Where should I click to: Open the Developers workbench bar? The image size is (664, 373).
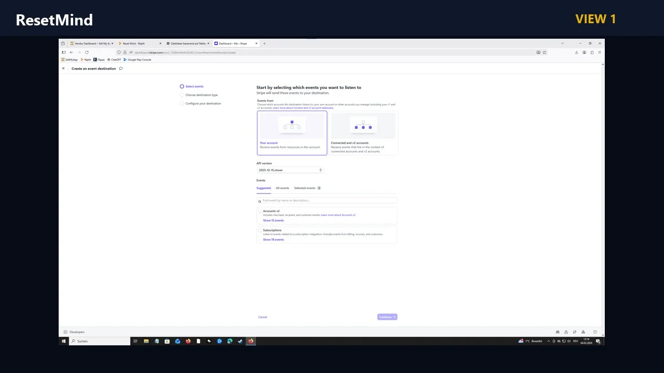74,332
